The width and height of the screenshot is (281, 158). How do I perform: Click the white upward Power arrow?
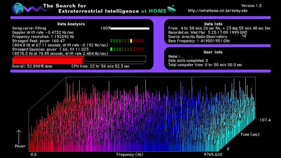pos(19,136)
